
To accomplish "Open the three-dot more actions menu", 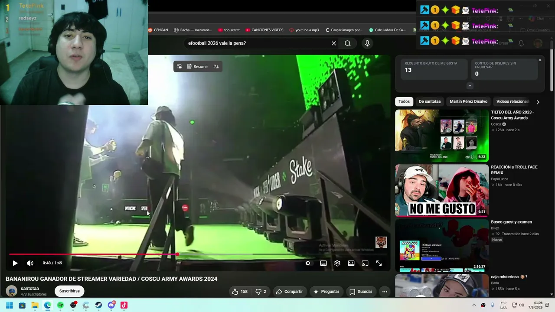I will click(385, 292).
